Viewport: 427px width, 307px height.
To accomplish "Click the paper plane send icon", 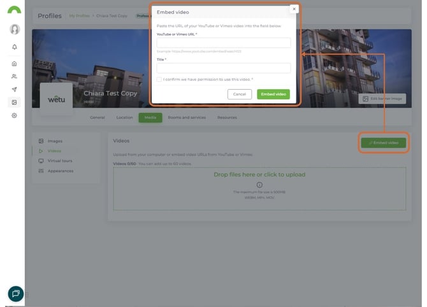I will 15,89.
